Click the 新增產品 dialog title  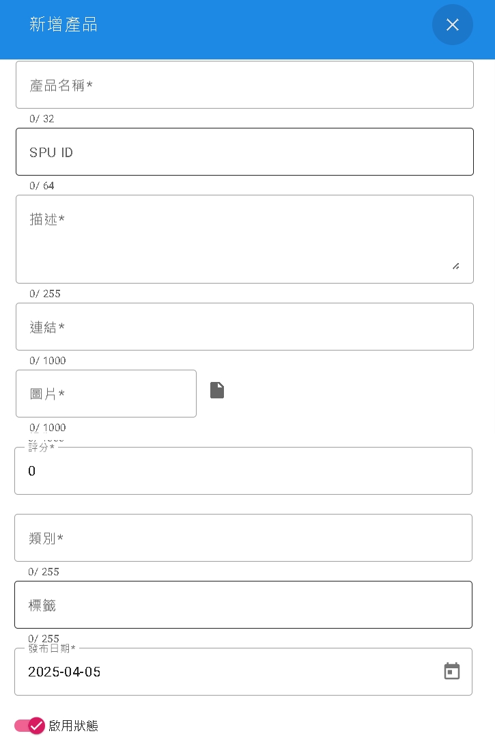[x=63, y=25]
